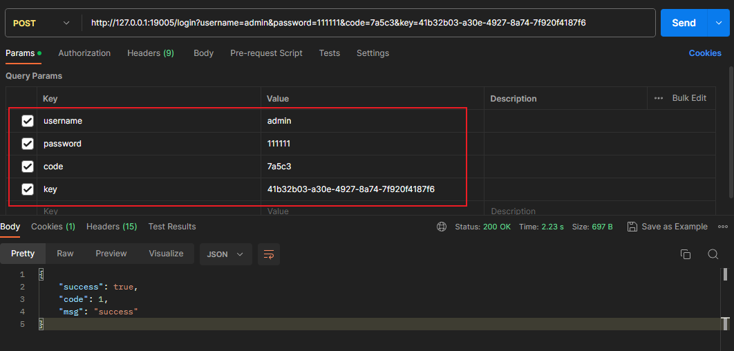Click the request URL field
Screen dimensions: 734x351
pyautogui.click(x=368, y=23)
